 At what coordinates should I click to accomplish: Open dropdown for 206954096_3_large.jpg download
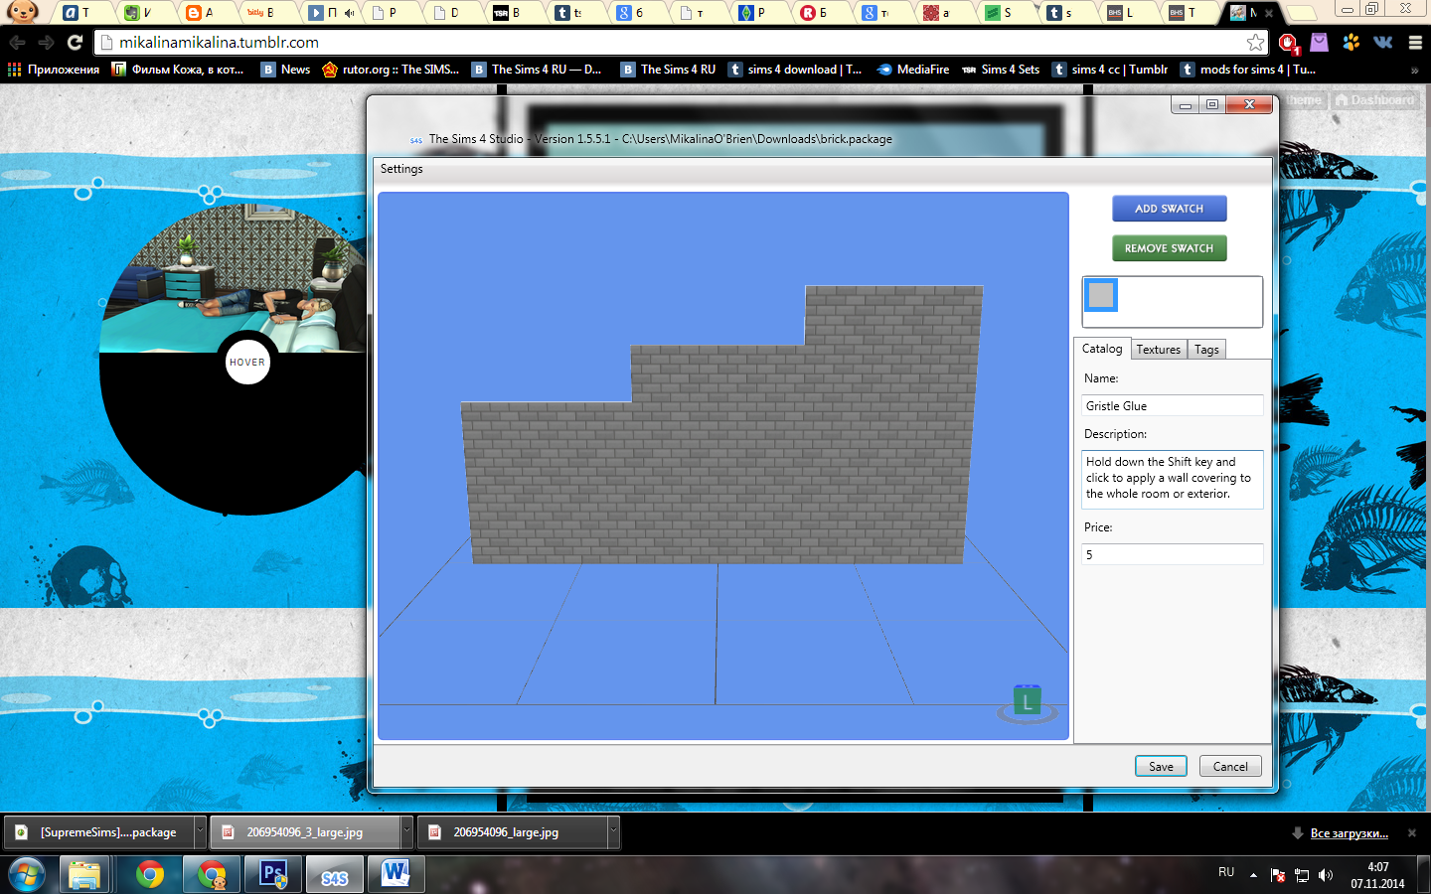[406, 831]
